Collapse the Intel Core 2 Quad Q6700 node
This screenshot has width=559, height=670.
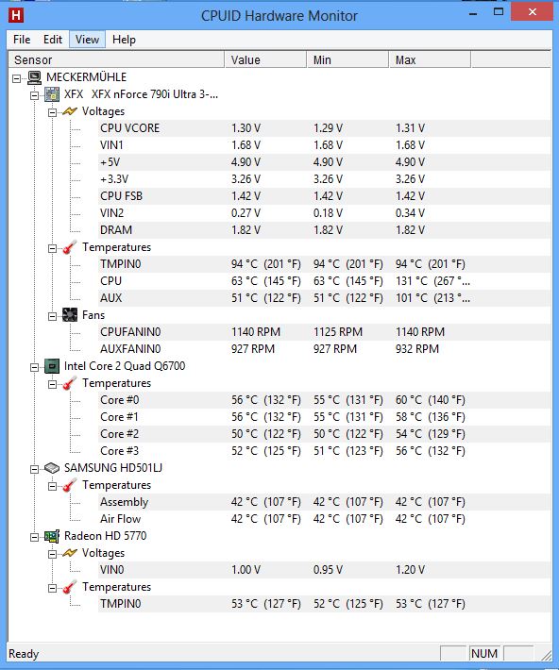(x=35, y=367)
